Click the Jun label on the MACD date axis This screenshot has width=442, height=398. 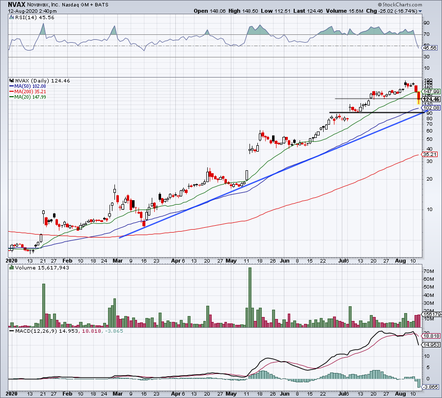(284, 394)
